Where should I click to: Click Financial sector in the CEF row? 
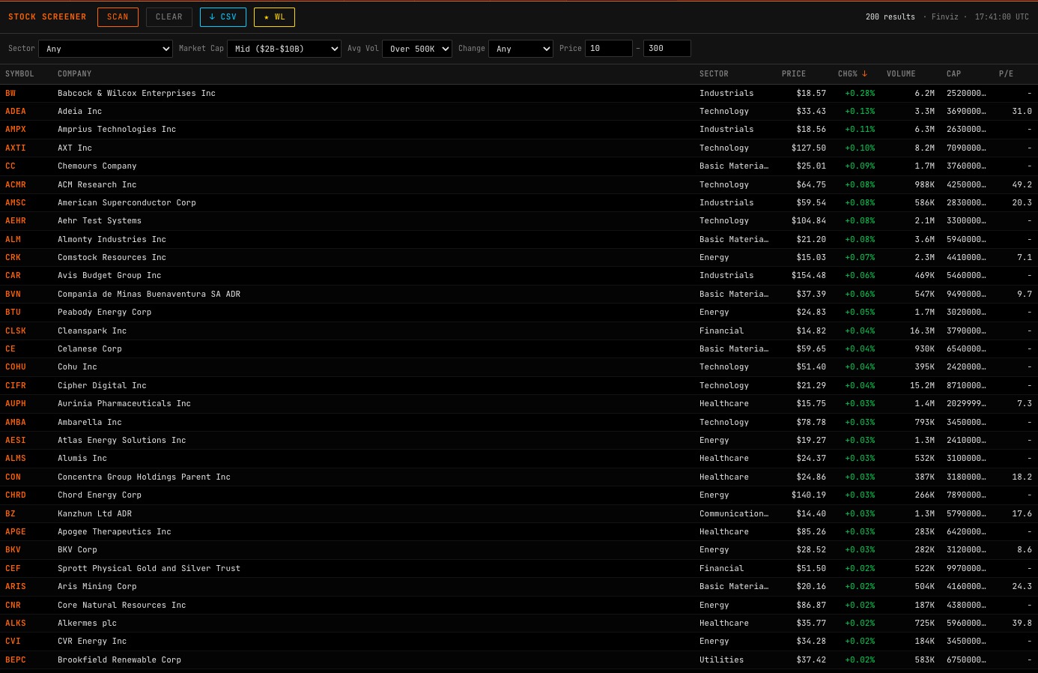point(721,569)
